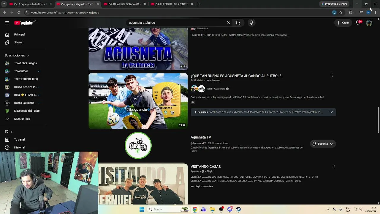The image size is (380, 214).
Task: Open the search tabs dropdown arrow
Action: coord(4,4)
